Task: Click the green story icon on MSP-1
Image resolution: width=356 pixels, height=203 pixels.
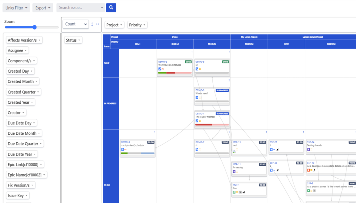Action: pyautogui.click(x=234, y=192)
